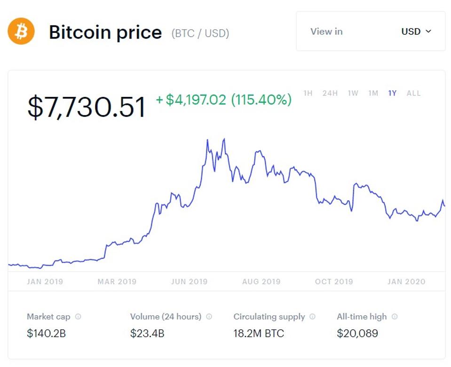The image size is (451, 367).
Task: Click the orange Bitcoin logo icon
Action: [21, 31]
